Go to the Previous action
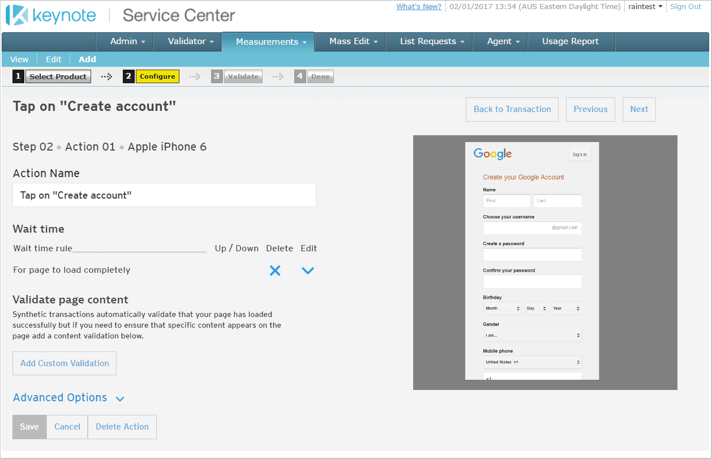Image resolution: width=712 pixels, height=459 pixels. (x=590, y=109)
